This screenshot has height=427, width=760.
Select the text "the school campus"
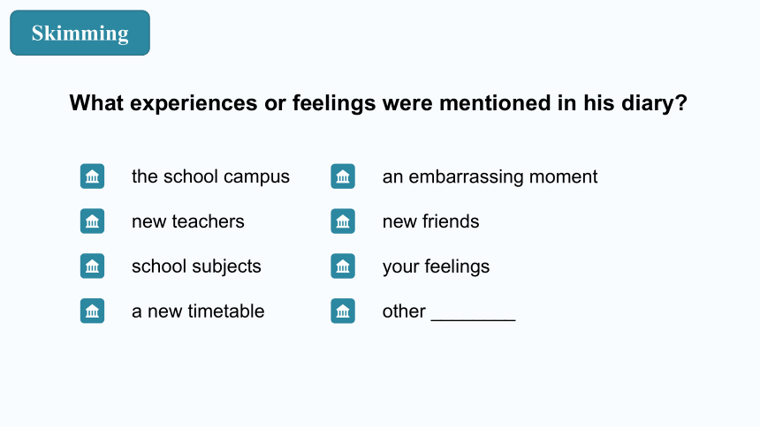[210, 176]
